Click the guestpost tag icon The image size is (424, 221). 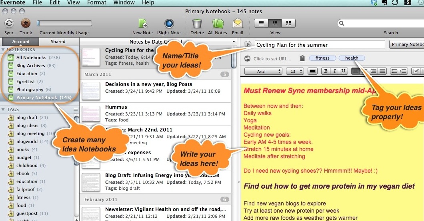point(11,213)
